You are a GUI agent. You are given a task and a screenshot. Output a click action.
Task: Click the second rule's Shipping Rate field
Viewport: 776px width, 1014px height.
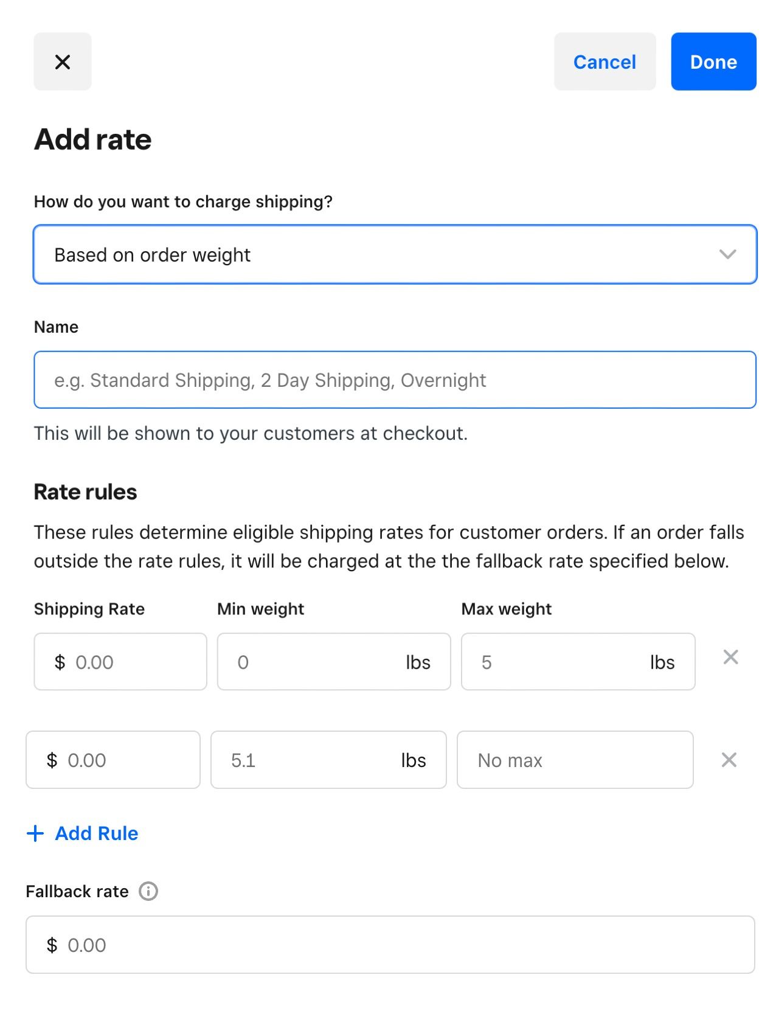pos(113,760)
